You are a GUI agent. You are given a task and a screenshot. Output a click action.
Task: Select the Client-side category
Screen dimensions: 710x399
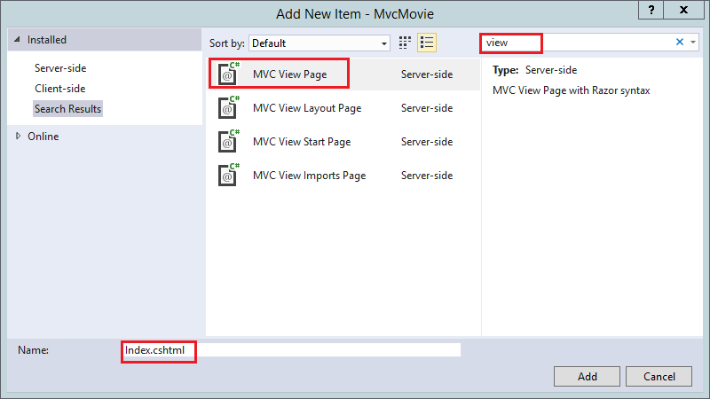tap(59, 88)
